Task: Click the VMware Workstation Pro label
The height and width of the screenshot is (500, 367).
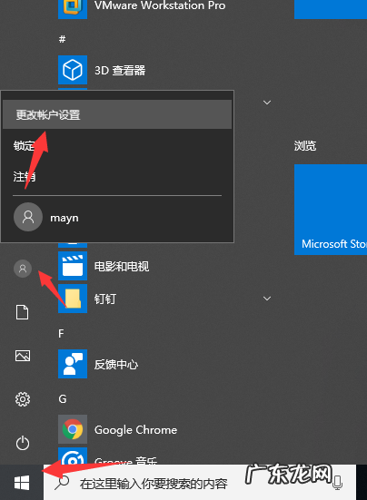Action: [x=160, y=5]
